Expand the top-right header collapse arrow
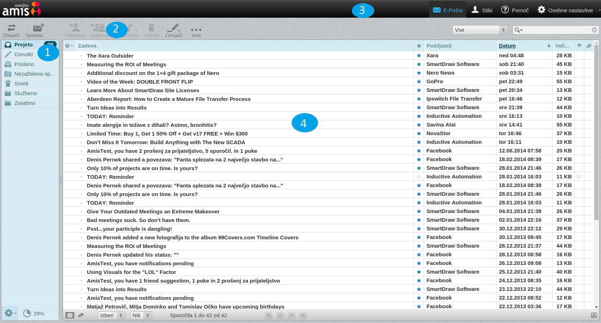 tap(599, 10)
